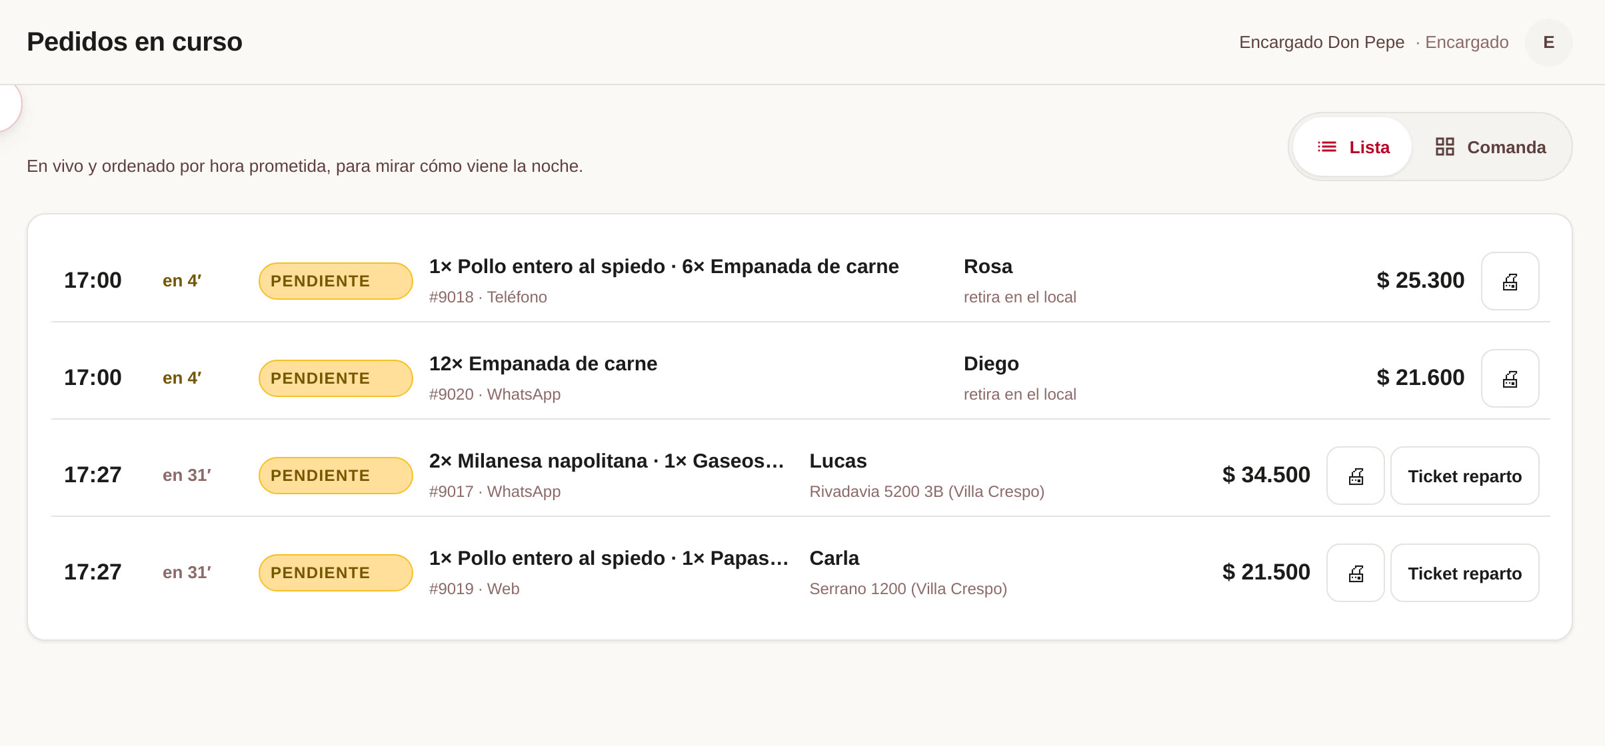Click 'en 4′' countdown in Rosa row
1605x746 pixels.
182,280
